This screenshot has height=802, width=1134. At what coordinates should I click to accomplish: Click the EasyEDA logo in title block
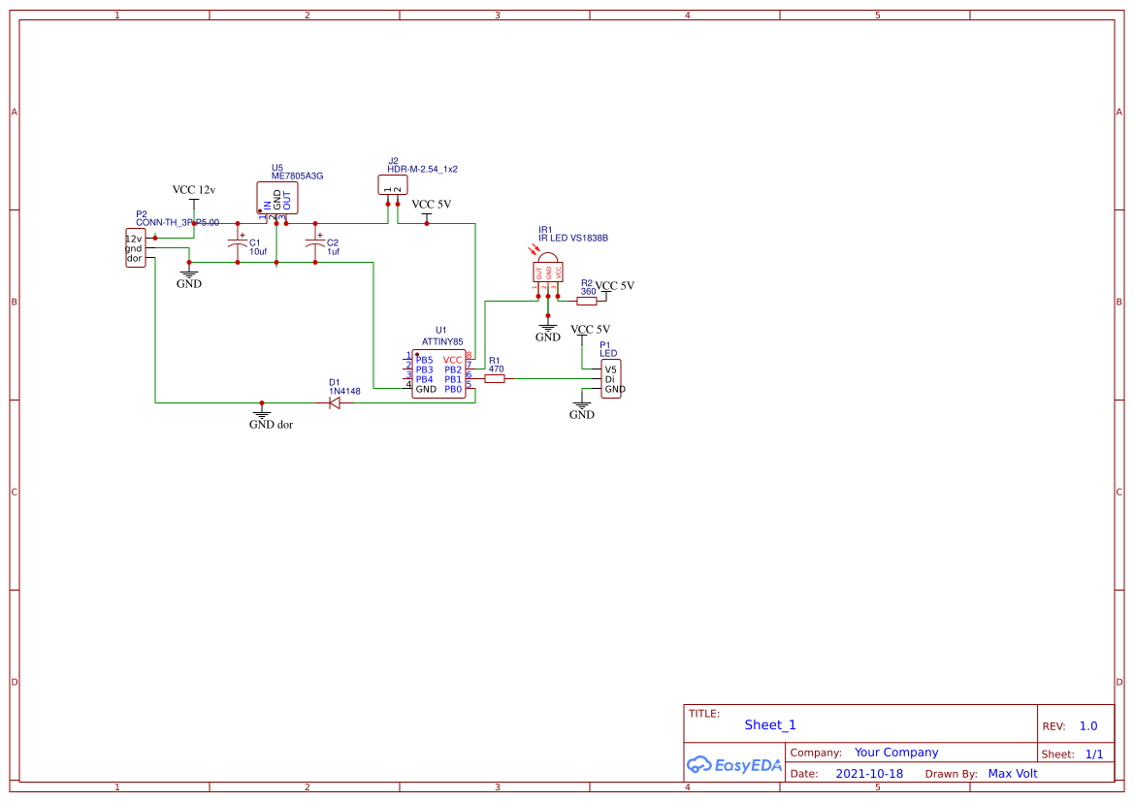click(x=734, y=765)
